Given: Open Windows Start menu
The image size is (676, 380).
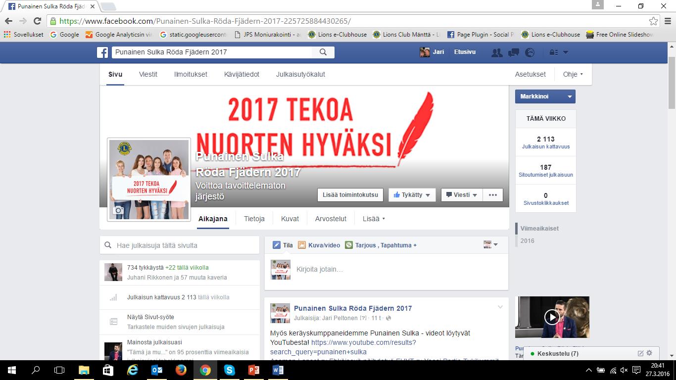Looking at the screenshot, I should [x=12, y=370].
